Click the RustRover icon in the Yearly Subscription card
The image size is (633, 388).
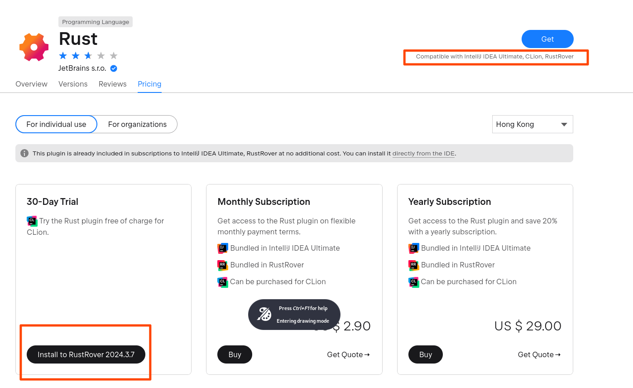click(414, 265)
